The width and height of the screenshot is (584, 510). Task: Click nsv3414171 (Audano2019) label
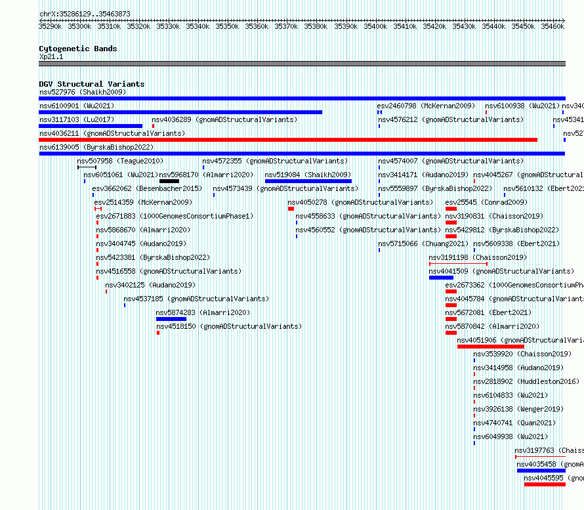click(x=423, y=175)
